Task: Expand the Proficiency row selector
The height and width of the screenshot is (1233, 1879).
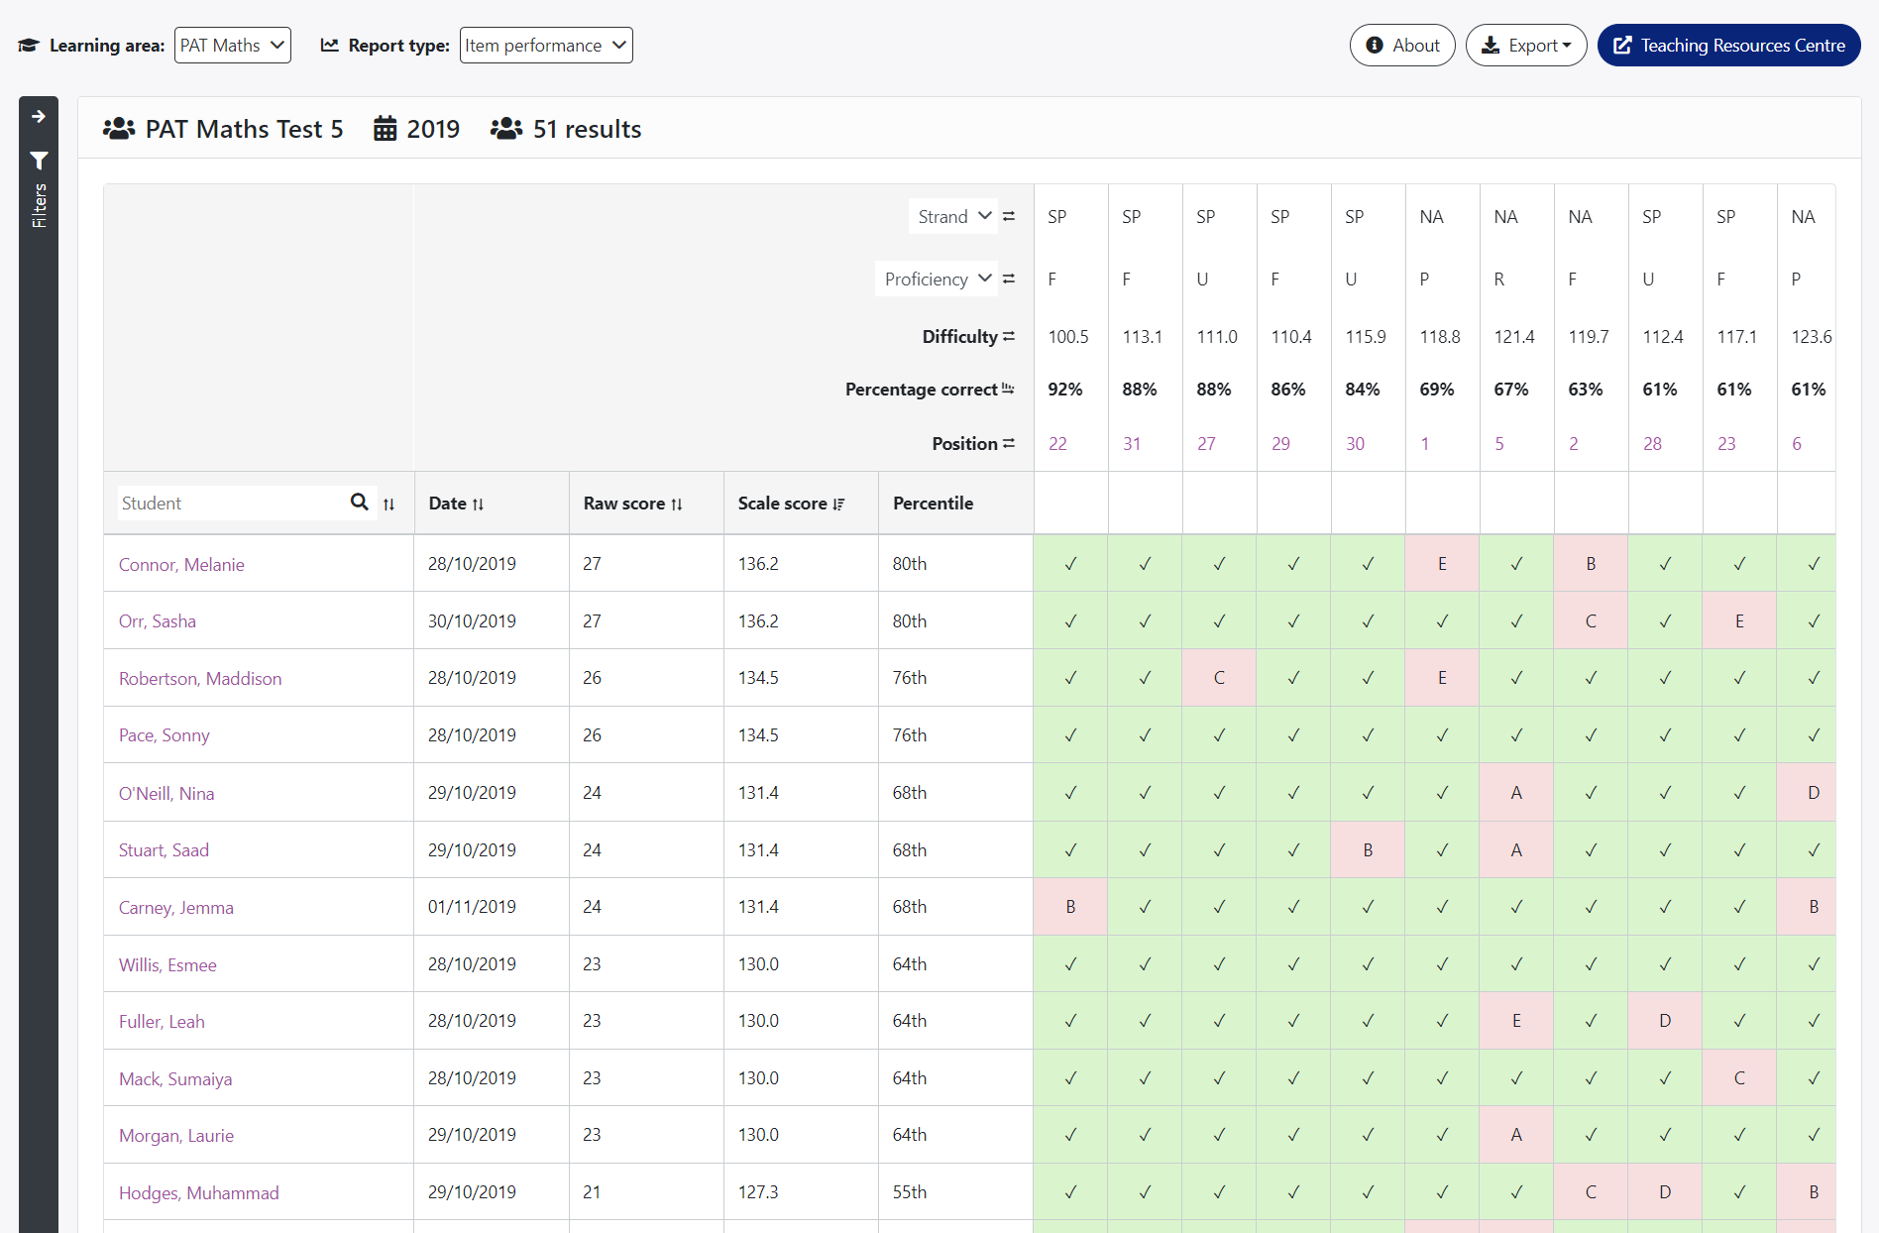Action: [x=937, y=279]
